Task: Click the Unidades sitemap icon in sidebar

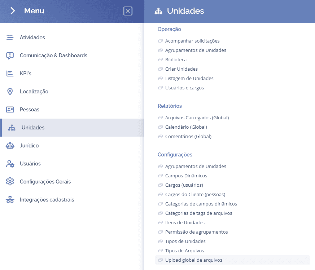Action: 12,128
